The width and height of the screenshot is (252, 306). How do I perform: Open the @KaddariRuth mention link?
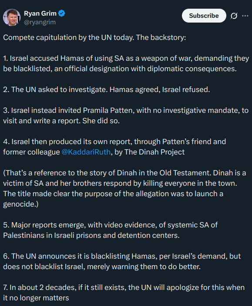[x=86, y=152]
